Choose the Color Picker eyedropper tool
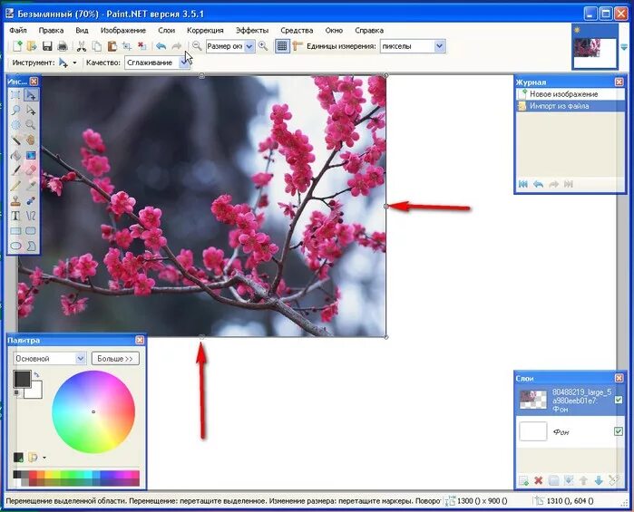The width and height of the screenshot is (634, 512). [x=31, y=186]
